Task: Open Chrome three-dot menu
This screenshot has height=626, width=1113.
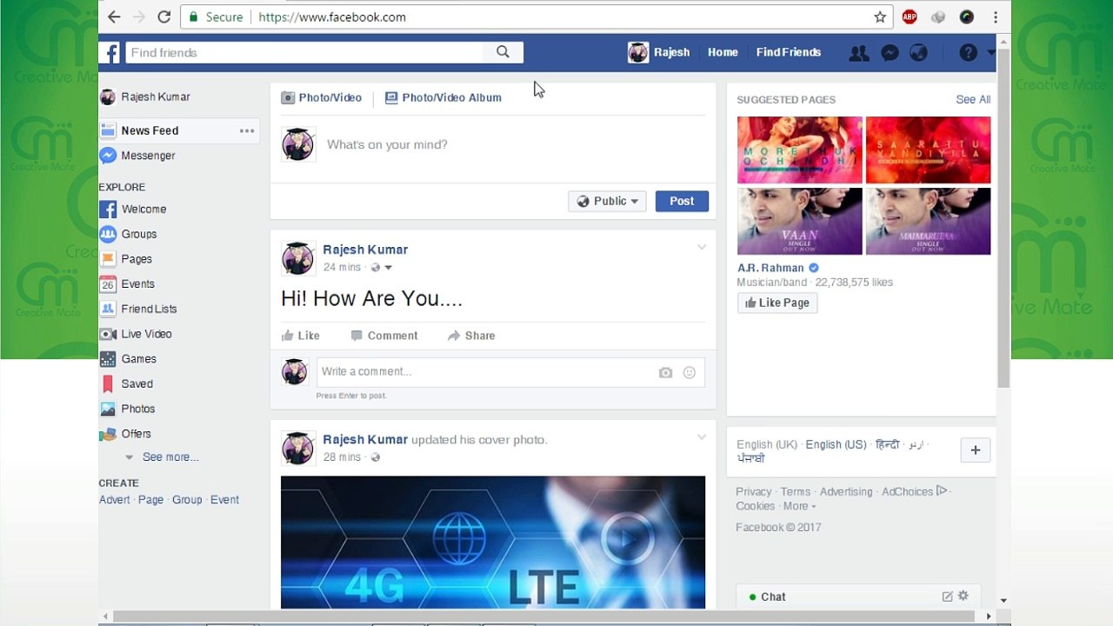Action: coord(996,17)
